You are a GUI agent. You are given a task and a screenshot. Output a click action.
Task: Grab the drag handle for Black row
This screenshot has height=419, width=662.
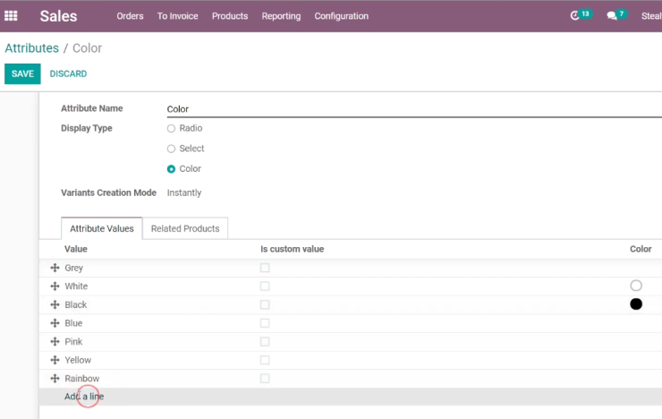pyautogui.click(x=55, y=304)
